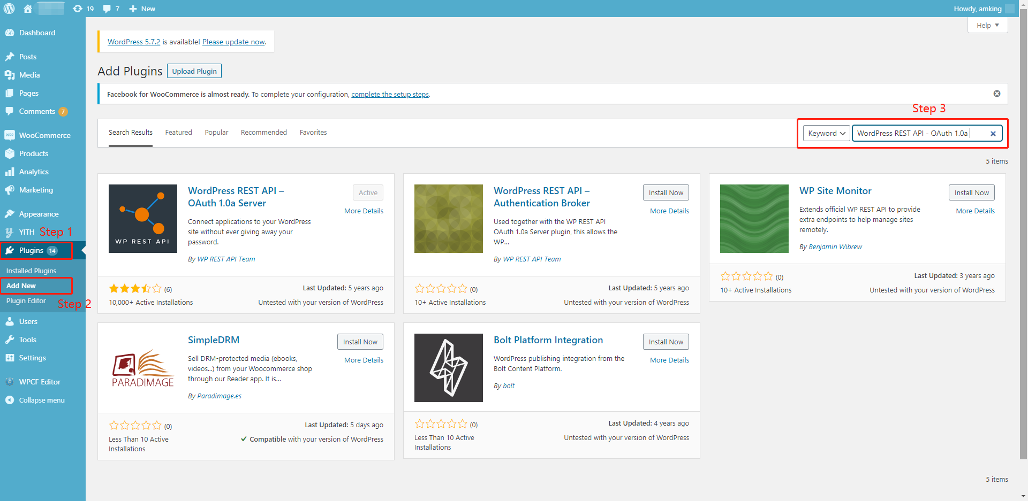Open the site home icon in admin bar
1028x501 pixels.
[28, 9]
